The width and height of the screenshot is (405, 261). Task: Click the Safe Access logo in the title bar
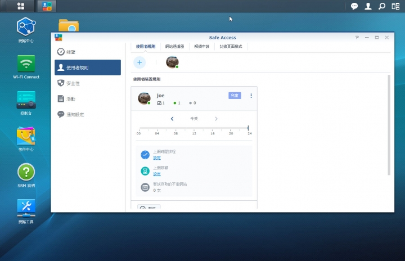click(58, 38)
